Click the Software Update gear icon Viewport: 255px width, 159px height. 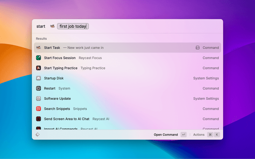click(x=39, y=99)
